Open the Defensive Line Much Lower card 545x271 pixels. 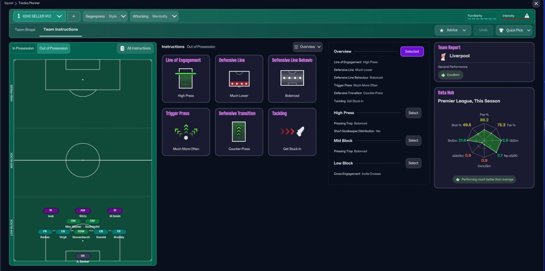point(239,78)
